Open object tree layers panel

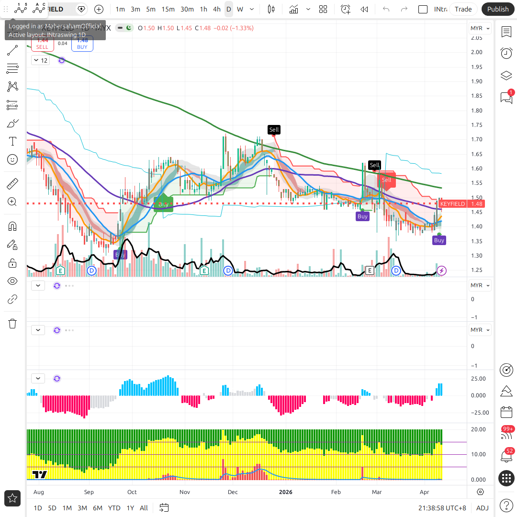pos(506,76)
